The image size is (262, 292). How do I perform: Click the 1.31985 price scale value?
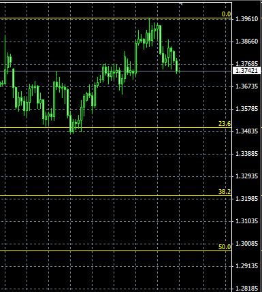pos(247,199)
